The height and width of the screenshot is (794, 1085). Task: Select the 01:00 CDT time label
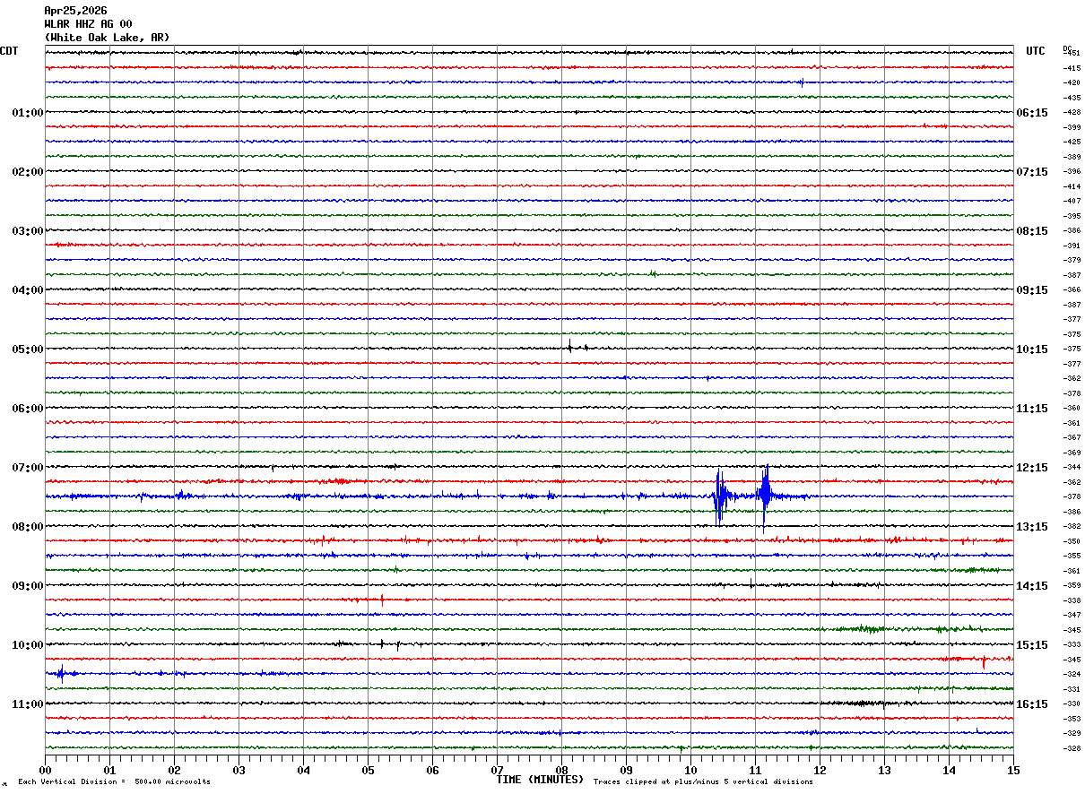tap(27, 113)
